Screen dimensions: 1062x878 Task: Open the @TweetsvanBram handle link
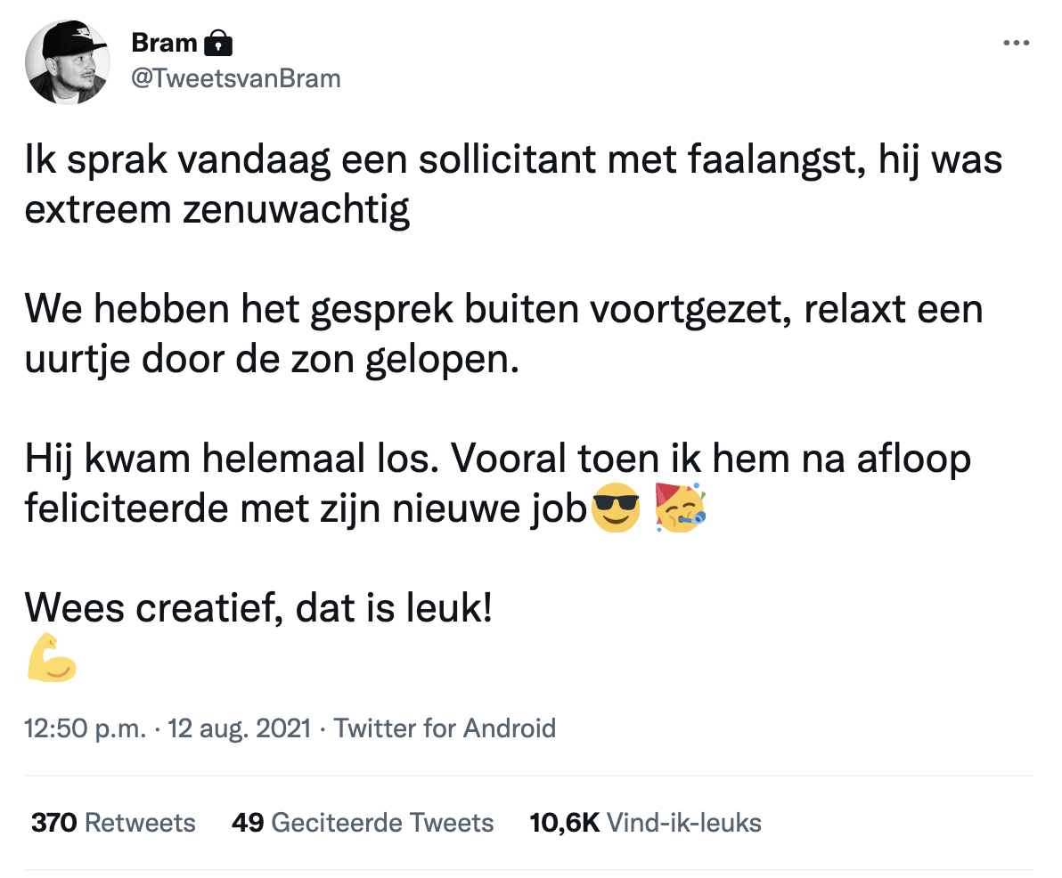click(x=235, y=78)
